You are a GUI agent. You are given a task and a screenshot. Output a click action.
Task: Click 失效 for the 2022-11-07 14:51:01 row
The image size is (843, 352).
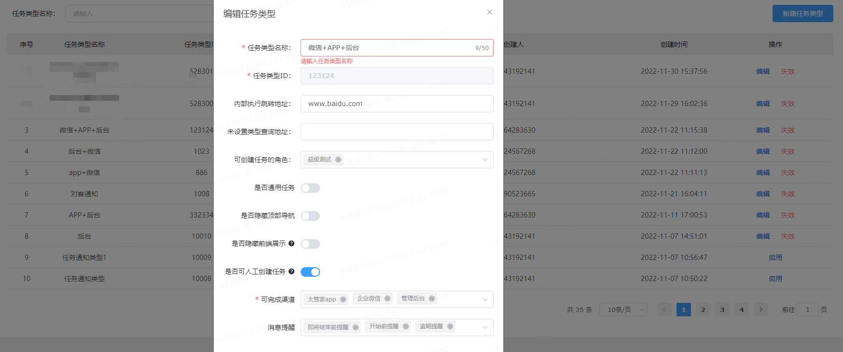[x=788, y=236]
